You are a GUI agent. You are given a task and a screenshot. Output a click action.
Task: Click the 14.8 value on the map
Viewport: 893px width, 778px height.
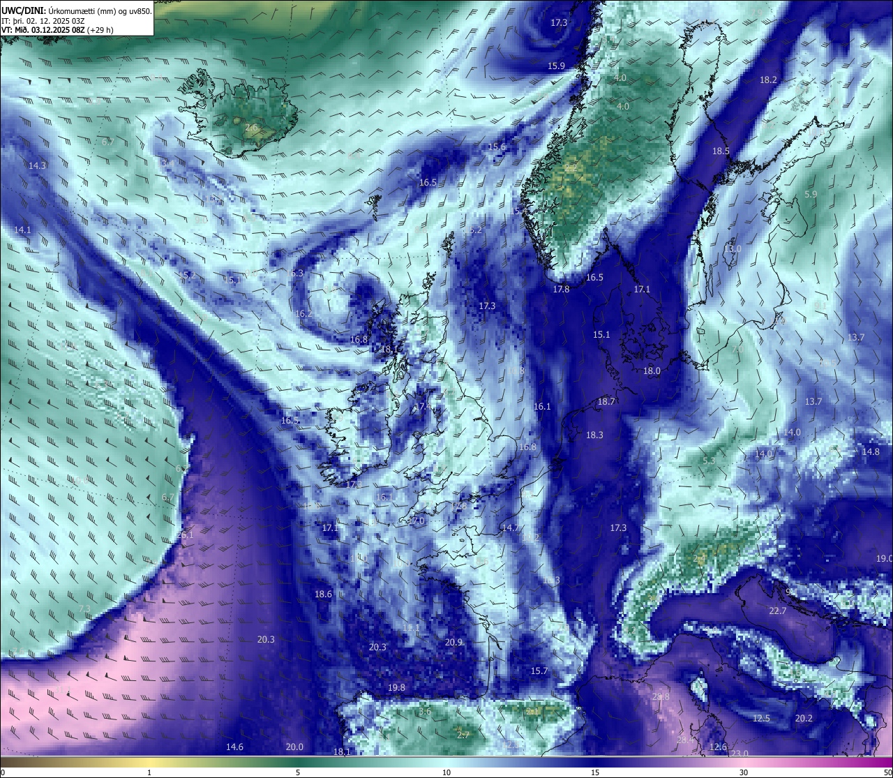pos(871,452)
